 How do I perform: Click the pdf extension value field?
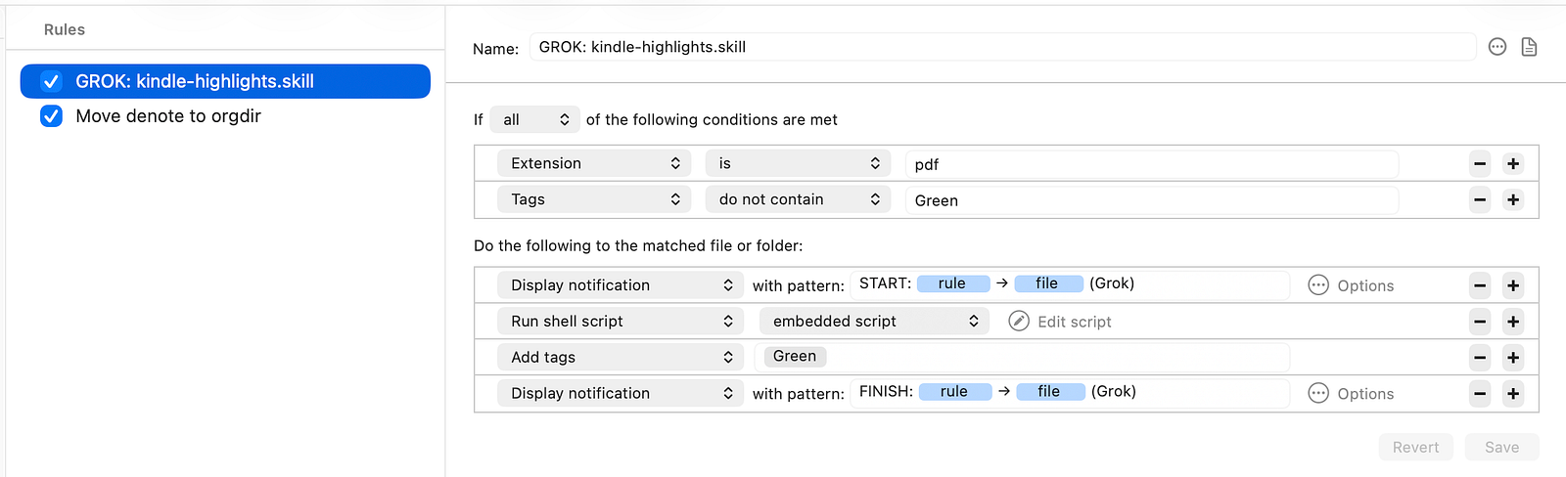coord(1151,164)
